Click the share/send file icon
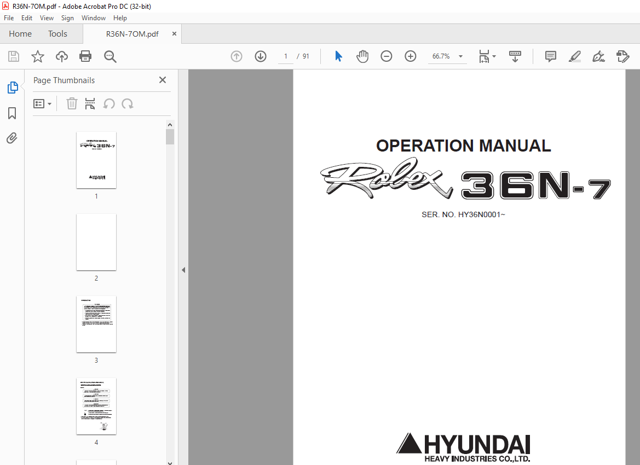 tap(622, 56)
